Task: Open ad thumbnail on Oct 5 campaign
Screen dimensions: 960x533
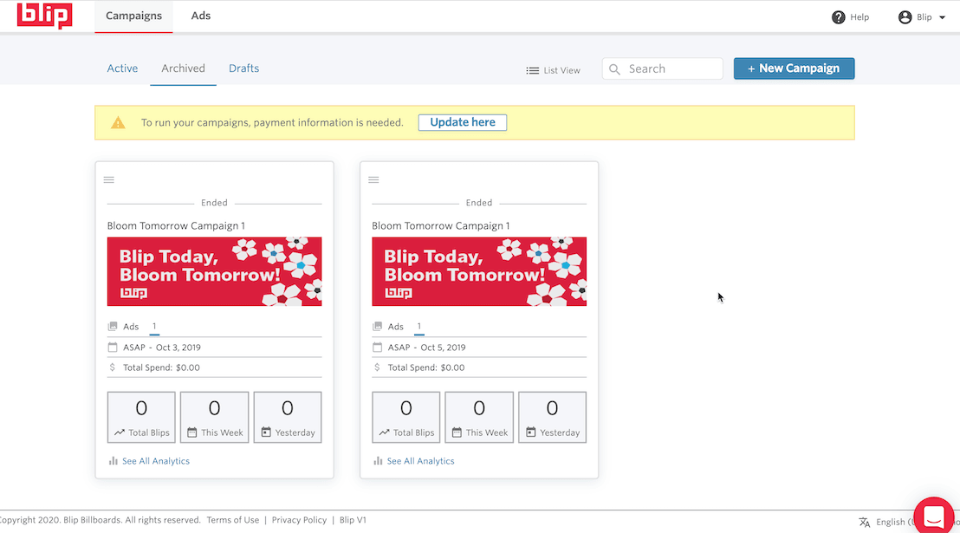Action: click(479, 271)
